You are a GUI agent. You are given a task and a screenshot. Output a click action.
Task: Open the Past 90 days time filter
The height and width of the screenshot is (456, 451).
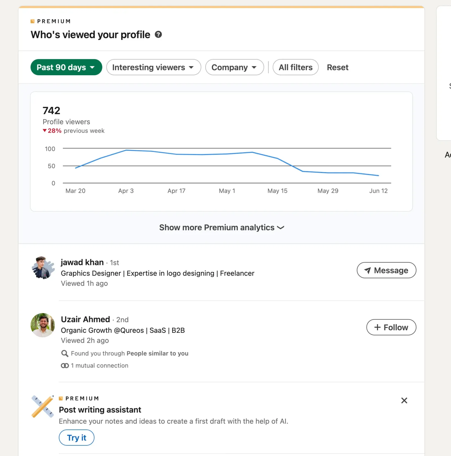[x=66, y=67]
